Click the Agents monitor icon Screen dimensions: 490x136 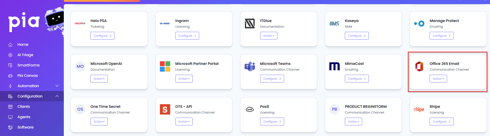click(x=10, y=117)
